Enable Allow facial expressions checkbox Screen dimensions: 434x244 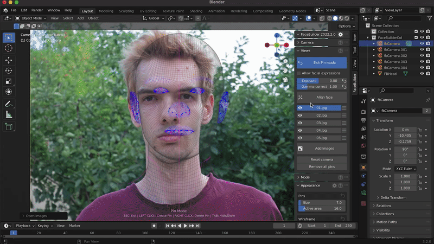299,73
